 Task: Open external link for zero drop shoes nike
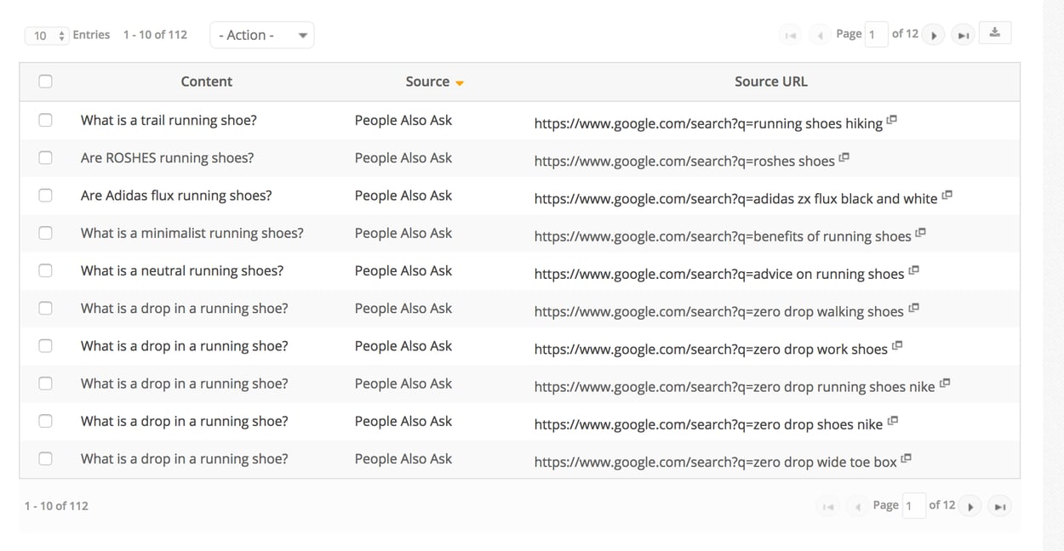click(x=892, y=420)
